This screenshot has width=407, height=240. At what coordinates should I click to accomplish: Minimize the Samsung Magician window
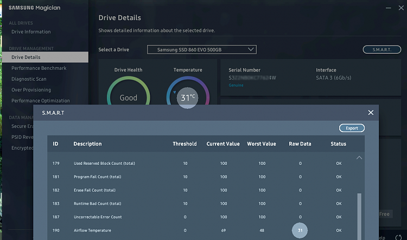click(389, 8)
